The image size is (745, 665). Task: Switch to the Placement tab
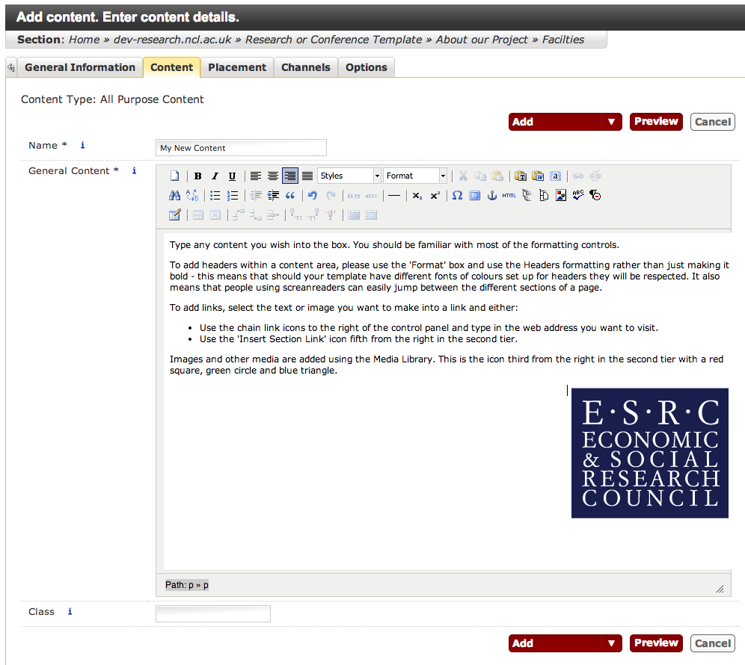point(237,67)
